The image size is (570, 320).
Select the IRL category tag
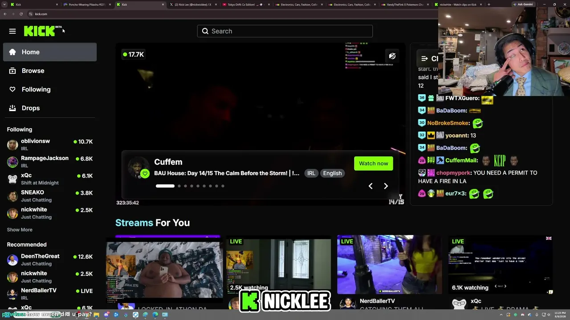point(311,173)
